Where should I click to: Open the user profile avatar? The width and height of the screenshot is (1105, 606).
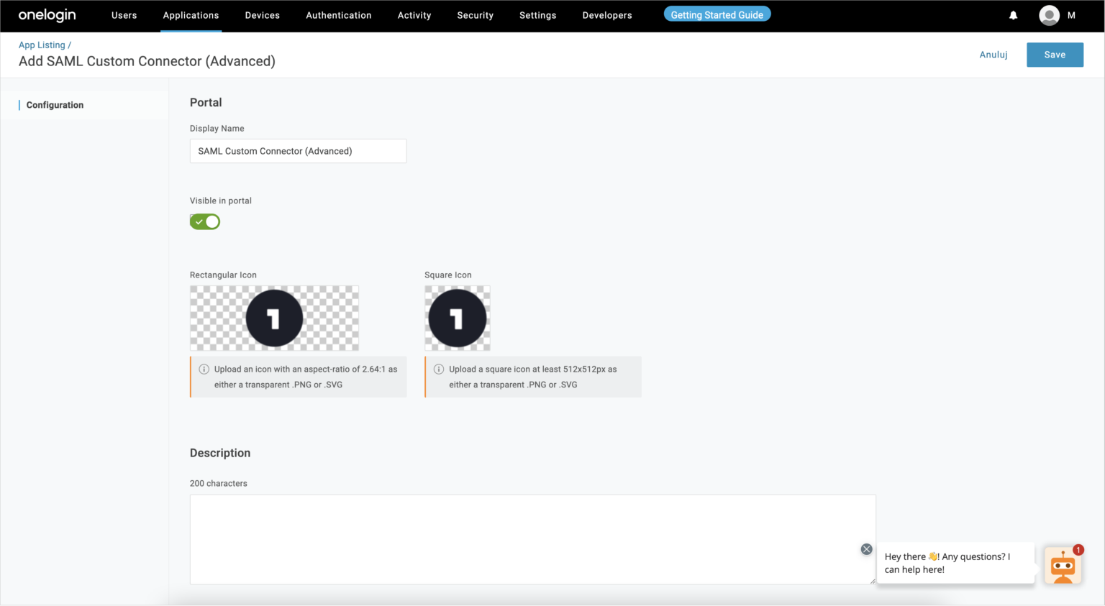1049,15
